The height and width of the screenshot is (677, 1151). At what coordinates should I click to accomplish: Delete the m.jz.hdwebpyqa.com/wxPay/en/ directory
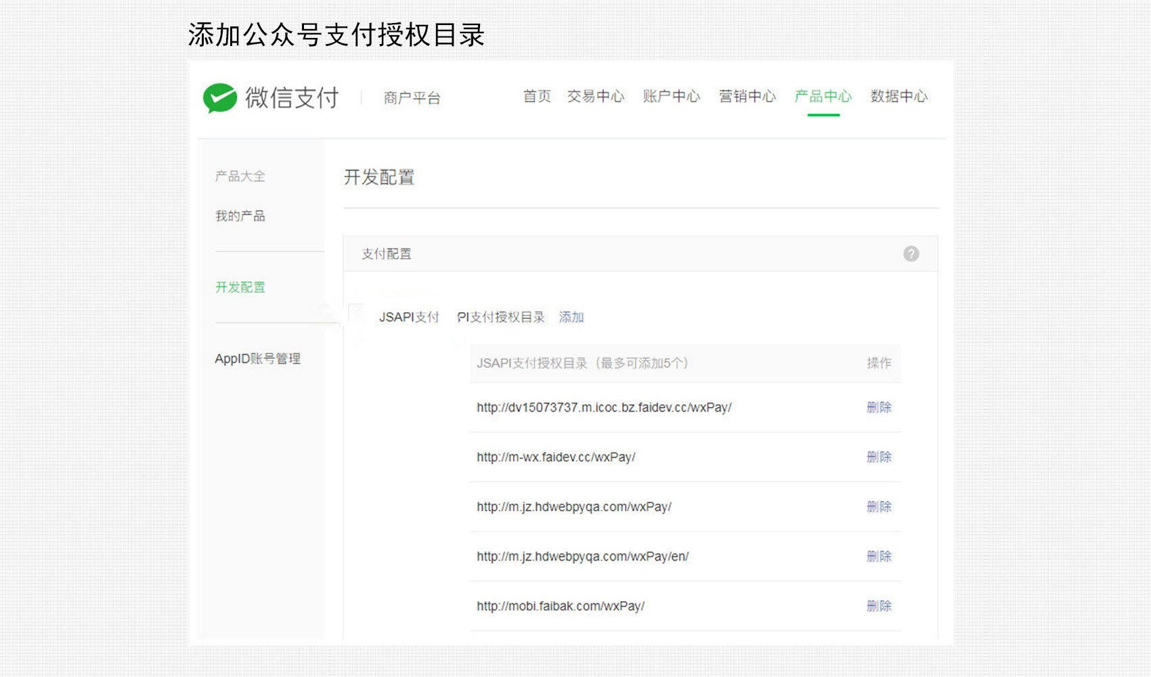879,556
